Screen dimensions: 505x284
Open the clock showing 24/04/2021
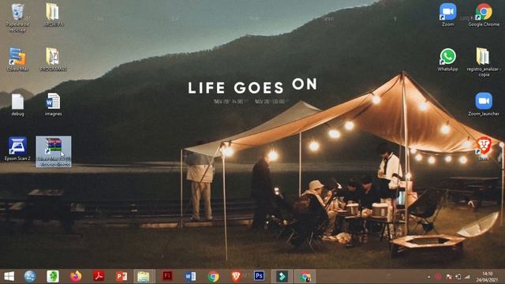488,277
